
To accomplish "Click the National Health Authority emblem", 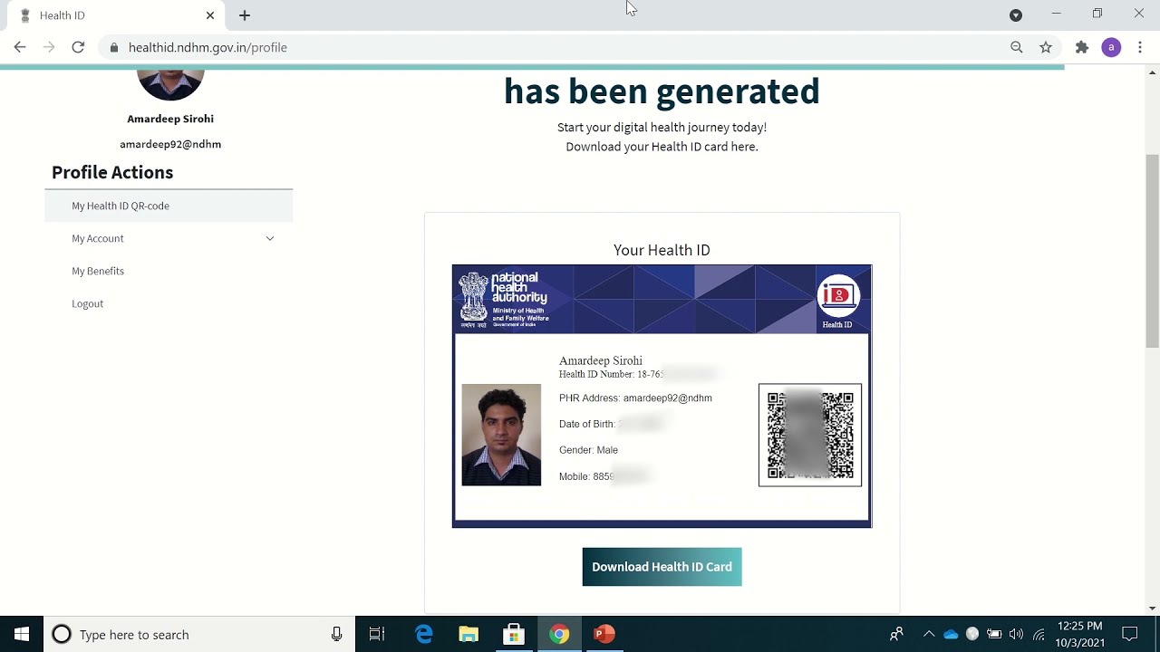I will coord(473,300).
